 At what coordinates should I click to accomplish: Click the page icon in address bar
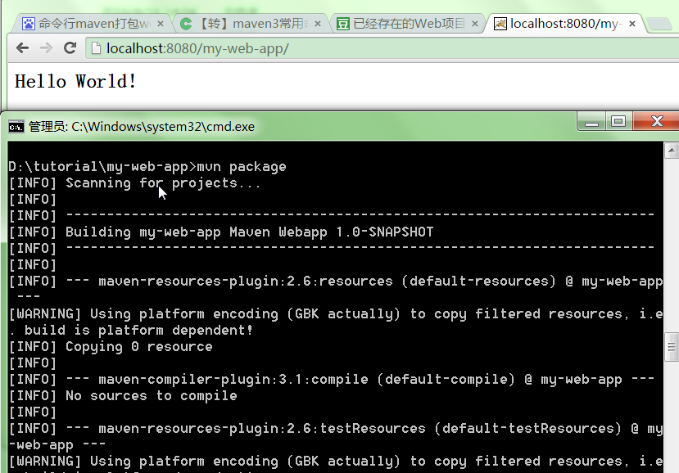tap(97, 49)
